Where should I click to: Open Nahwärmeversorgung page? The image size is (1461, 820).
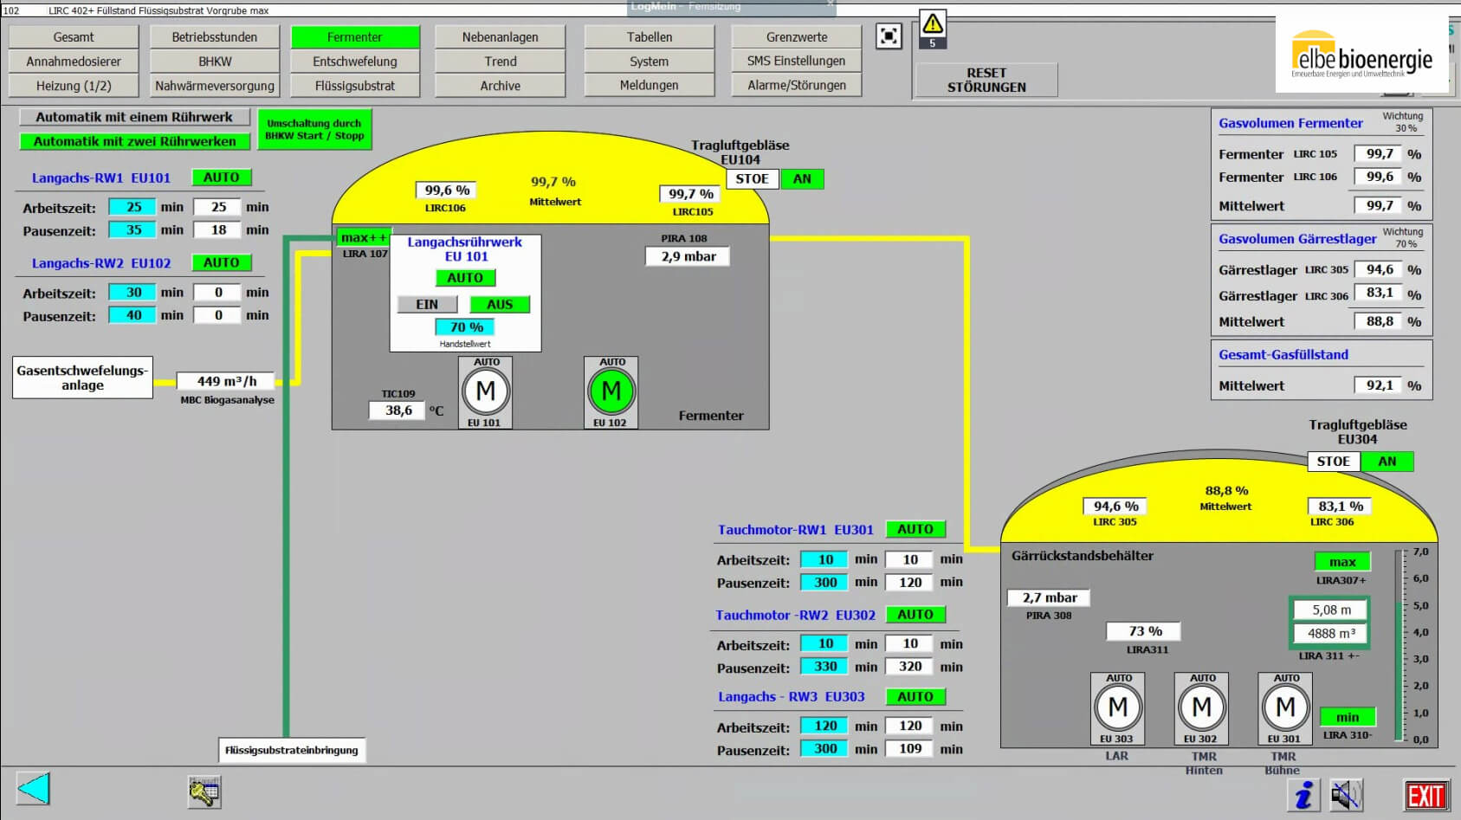[x=215, y=86]
